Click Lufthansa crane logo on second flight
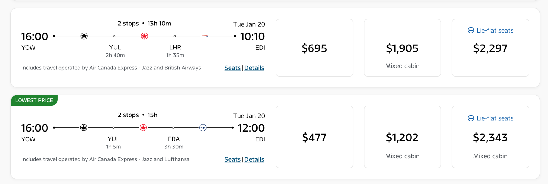Screen dimensions: 548x184 [x=203, y=128]
